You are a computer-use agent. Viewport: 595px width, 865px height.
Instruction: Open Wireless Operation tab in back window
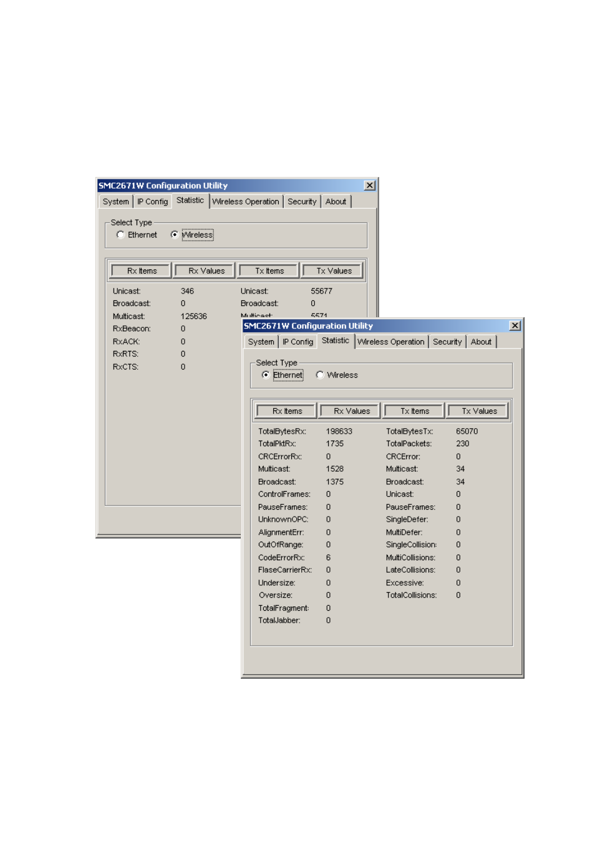(x=246, y=202)
